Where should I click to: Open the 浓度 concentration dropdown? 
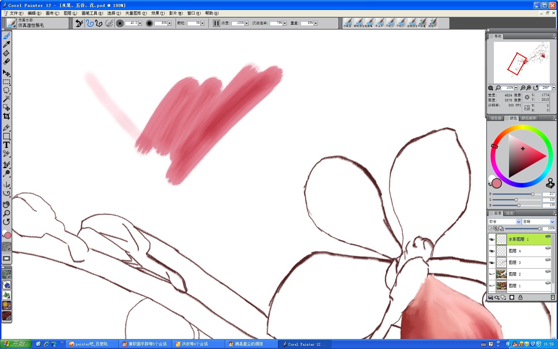pos(246,23)
